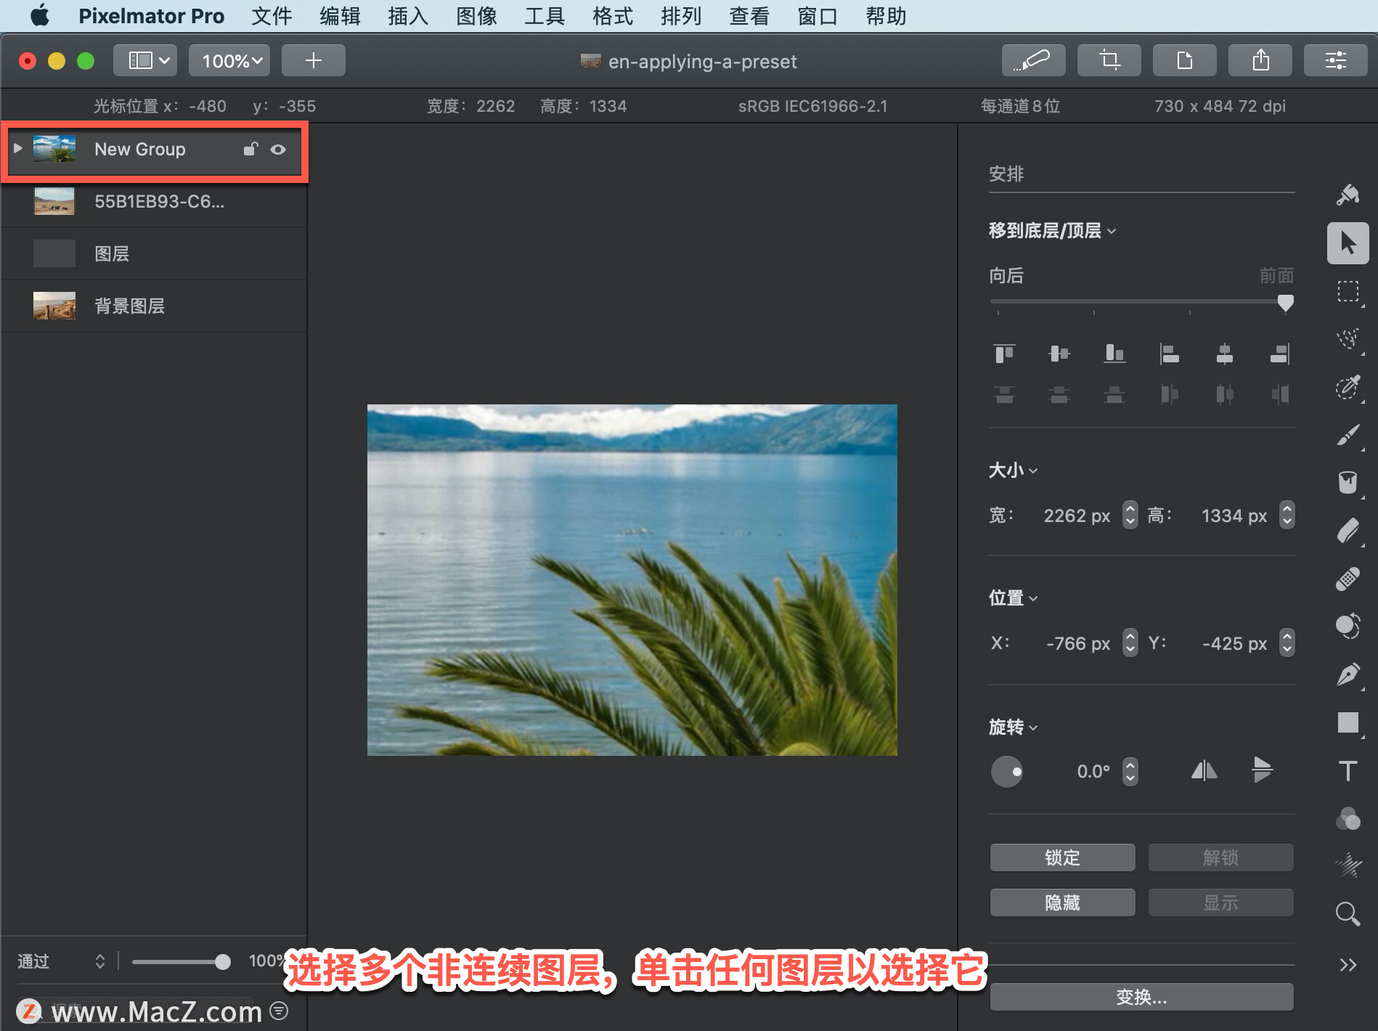This screenshot has width=1378, height=1031.
Task: Open the ML Enhance pen button
Action: (1033, 60)
